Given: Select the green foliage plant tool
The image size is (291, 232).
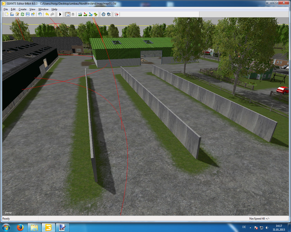Looking at the screenshot, I should coord(95,14).
